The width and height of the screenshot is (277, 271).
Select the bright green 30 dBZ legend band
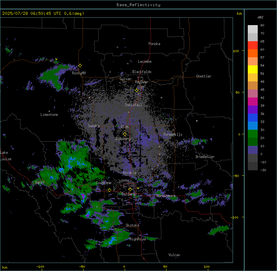click(x=253, y=134)
